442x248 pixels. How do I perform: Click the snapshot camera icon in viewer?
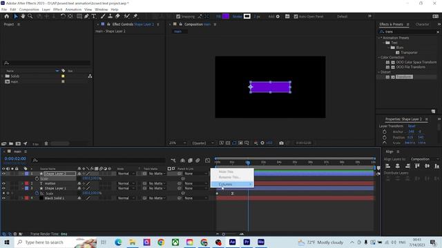point(281,143)
